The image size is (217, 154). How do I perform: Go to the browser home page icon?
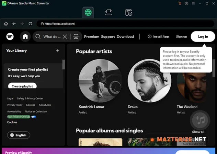coord(6,24)
